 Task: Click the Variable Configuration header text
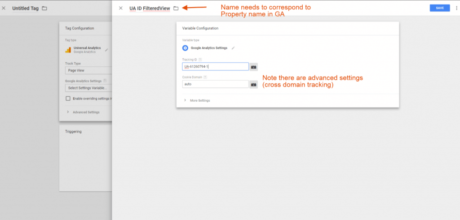200,28
